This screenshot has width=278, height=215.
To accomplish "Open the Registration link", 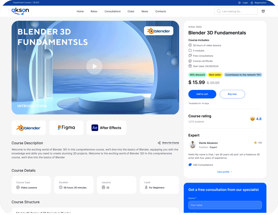I will click(x=260, y=3).
